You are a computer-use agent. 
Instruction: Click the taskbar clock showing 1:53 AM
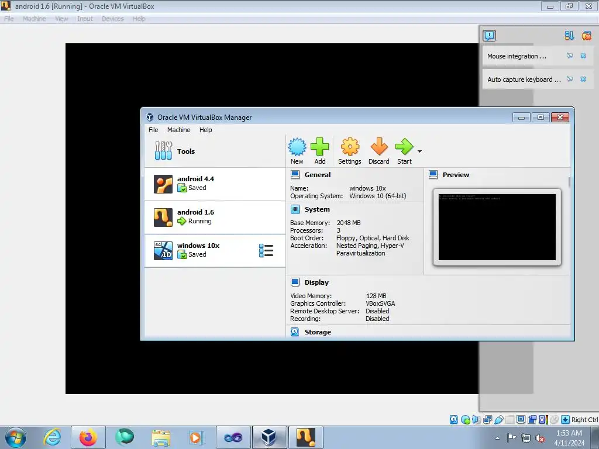[x=569, y=438]
